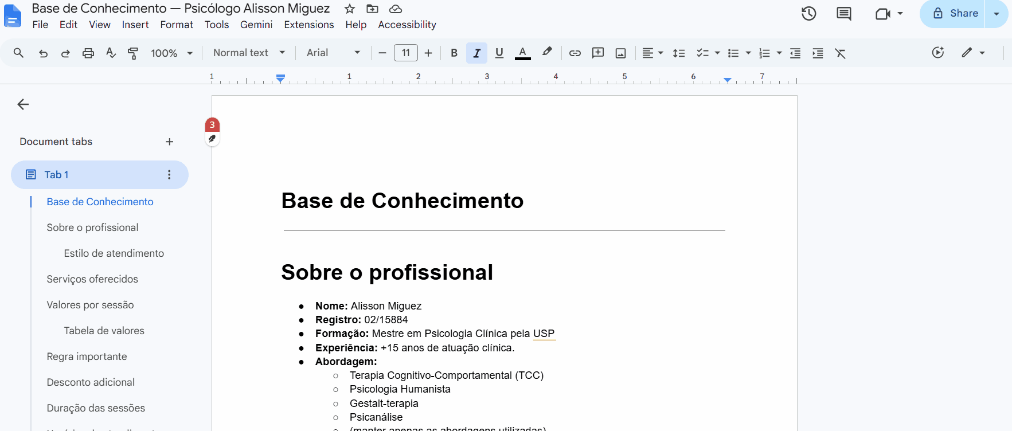Viewport: 1012px width, 431px height.
Task: Navigate to Desconto adicional in the outline
Action: pos(91,382)
